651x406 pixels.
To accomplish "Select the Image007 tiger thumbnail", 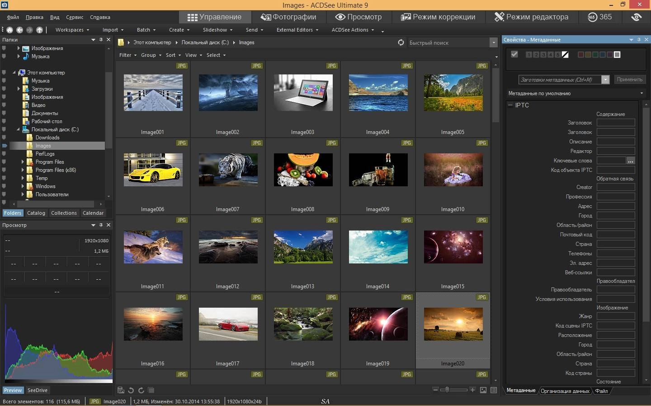I will click(228, 170).
